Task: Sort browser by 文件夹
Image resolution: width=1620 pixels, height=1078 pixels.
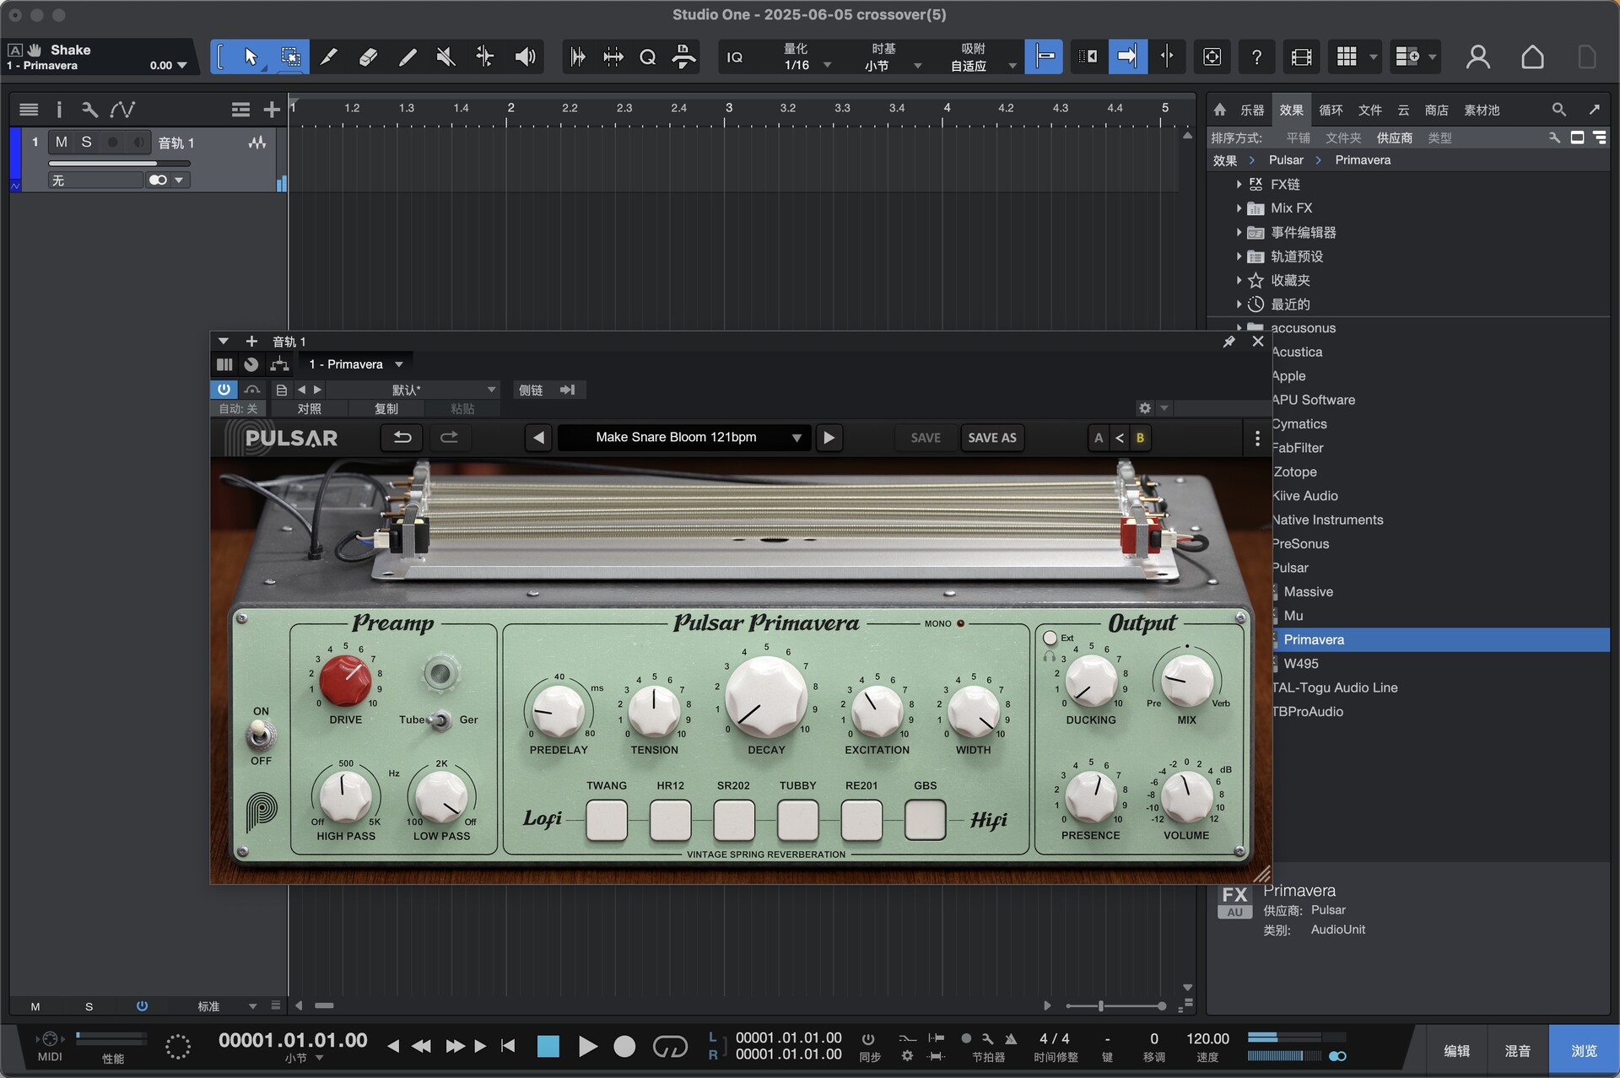Action: tap(1343, 137)
